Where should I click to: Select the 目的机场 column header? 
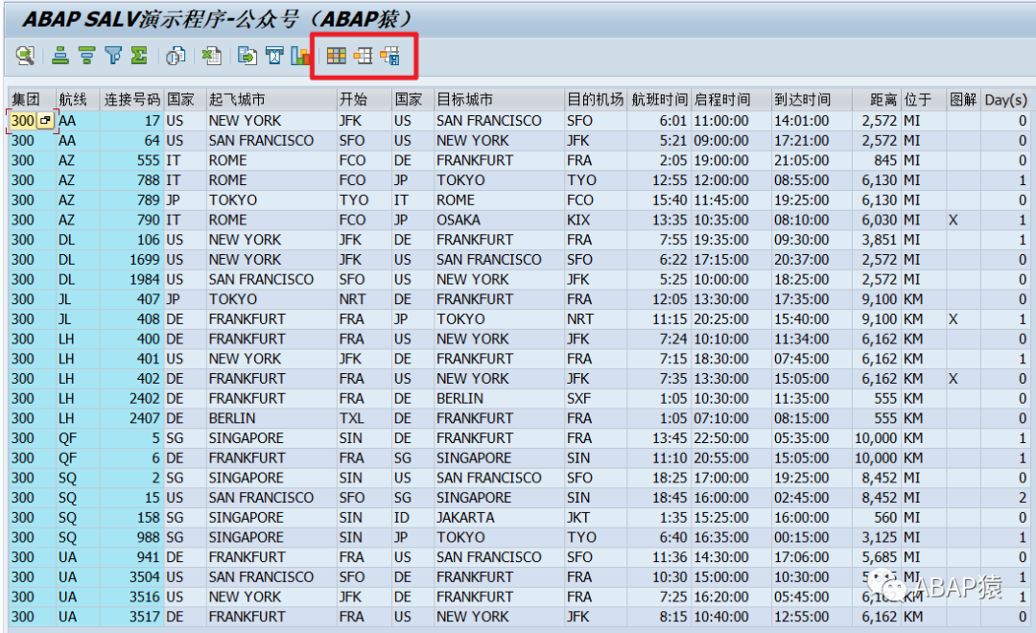click(x=596, y=99)
